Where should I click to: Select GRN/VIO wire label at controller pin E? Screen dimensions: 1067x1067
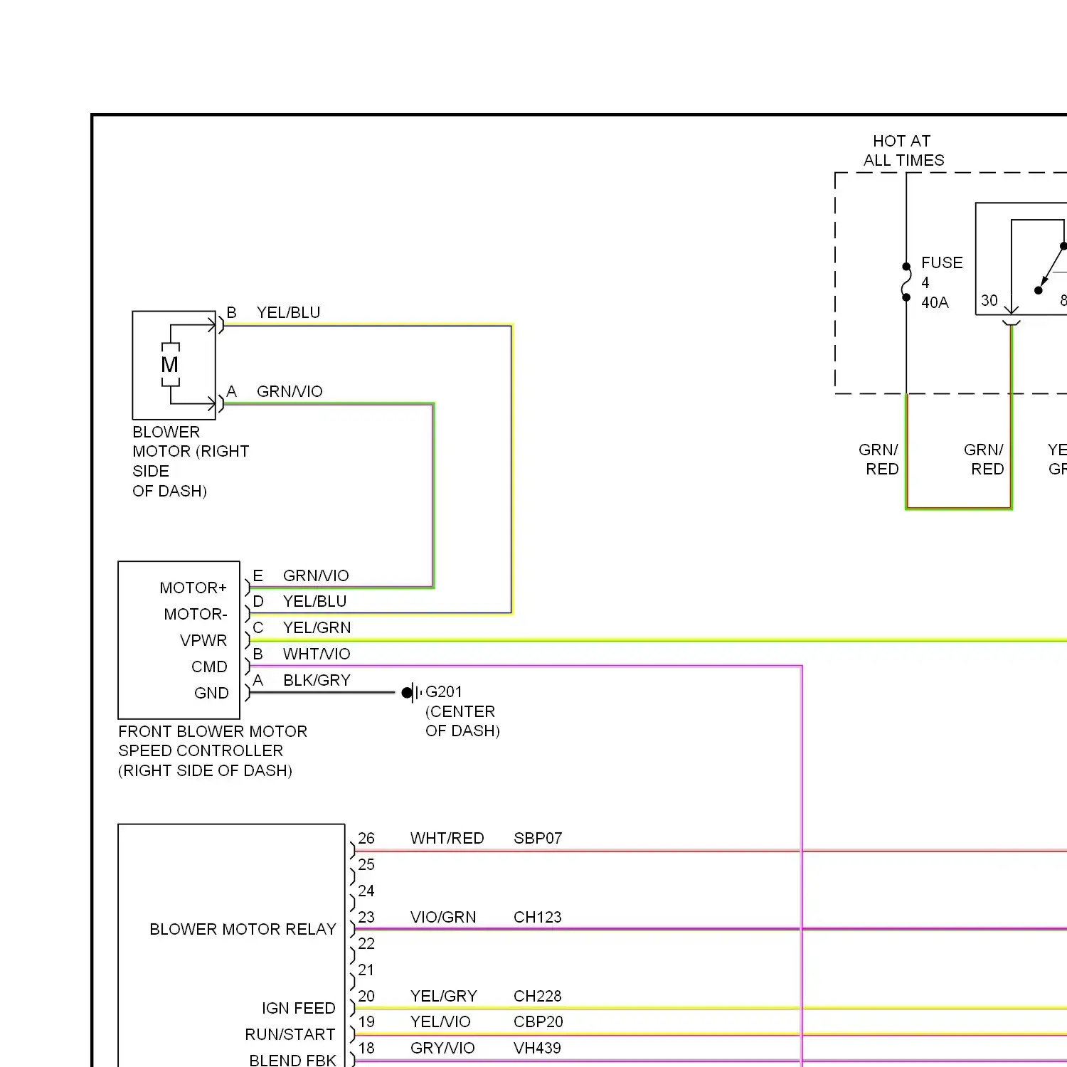click(x=316, y=575)
